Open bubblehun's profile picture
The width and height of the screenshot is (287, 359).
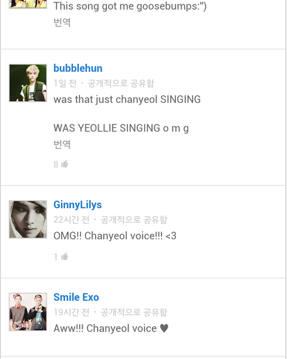pos(28,83)
